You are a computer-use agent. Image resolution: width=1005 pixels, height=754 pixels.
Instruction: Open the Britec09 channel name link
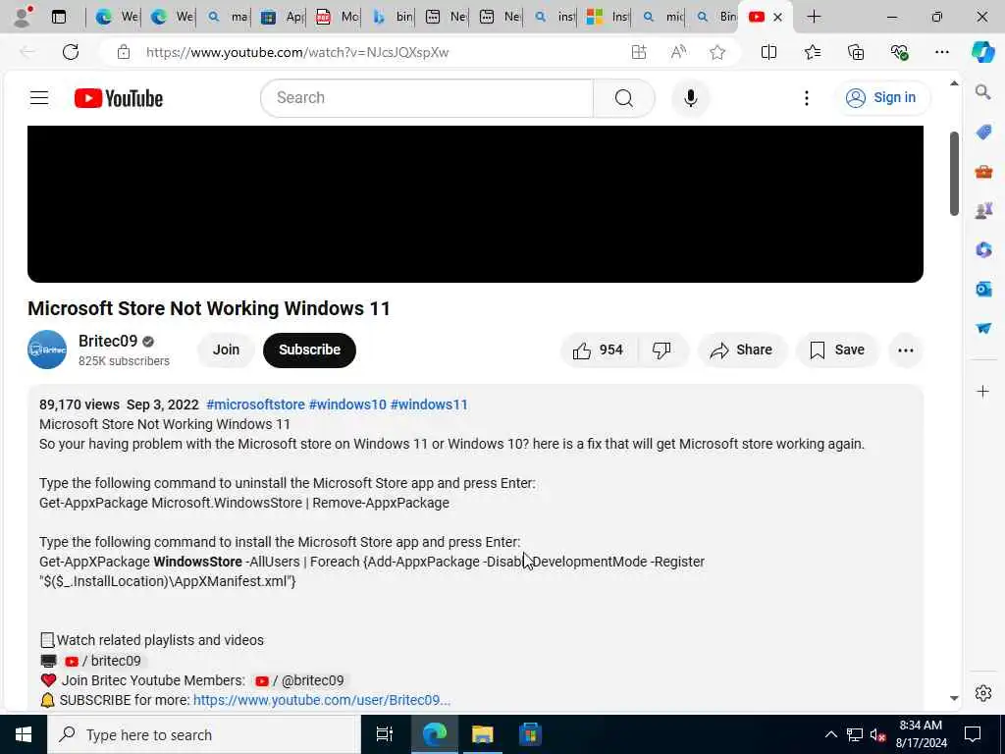click(108, 341)
